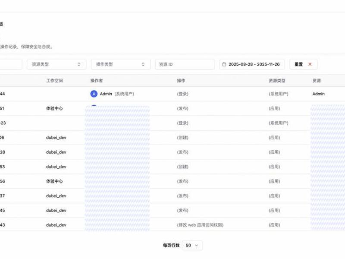Screen dimensions: 345x259
Task: Open the 操作类型 filter dropdown
Action: coord(121,64)
